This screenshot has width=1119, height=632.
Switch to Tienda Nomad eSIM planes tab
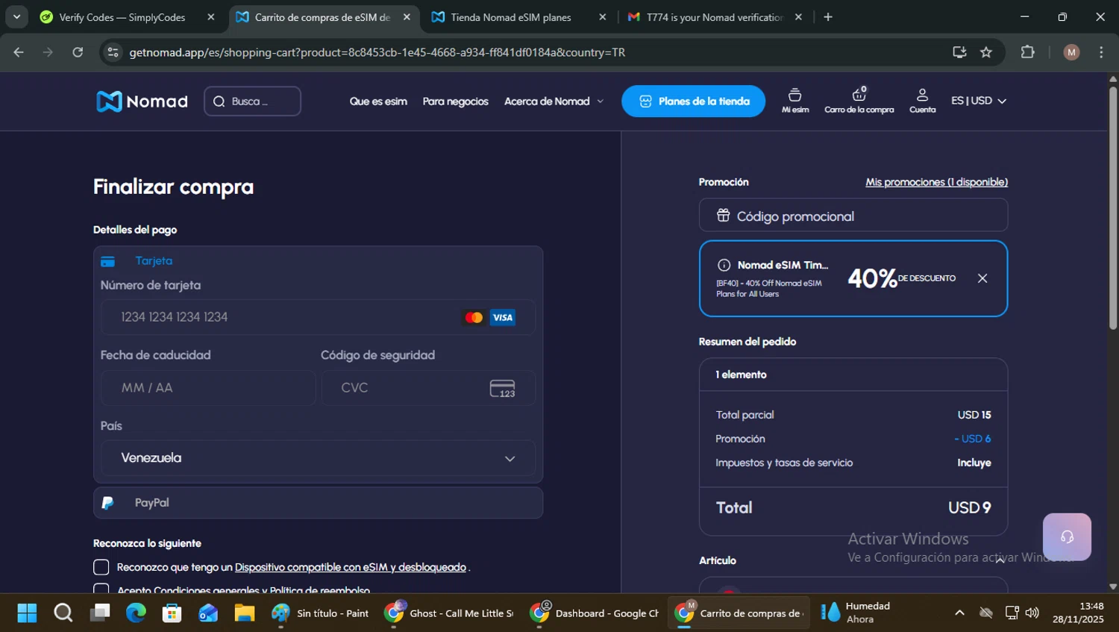point(511,17)
